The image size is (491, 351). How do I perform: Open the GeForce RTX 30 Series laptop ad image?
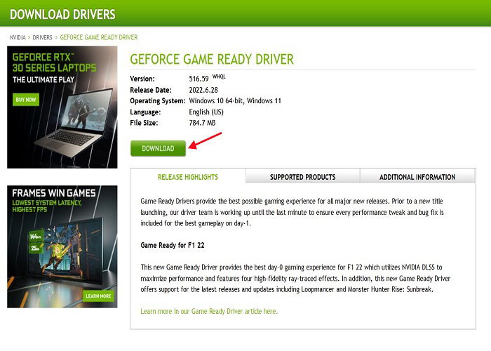pos(62,107)
